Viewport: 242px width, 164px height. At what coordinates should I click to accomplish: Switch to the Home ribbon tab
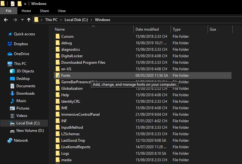26,11
